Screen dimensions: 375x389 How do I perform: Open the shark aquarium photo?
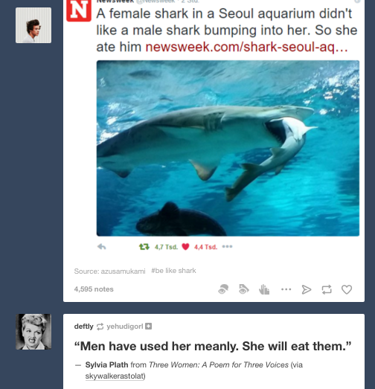pos(228,148)
